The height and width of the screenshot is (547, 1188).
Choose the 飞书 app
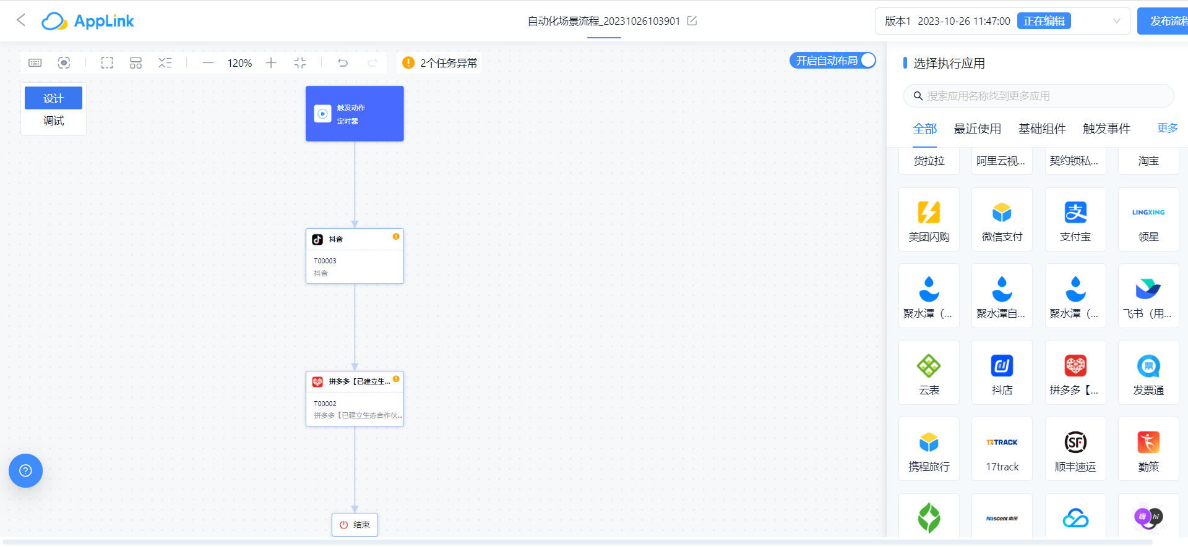(x=1148, y=296)
